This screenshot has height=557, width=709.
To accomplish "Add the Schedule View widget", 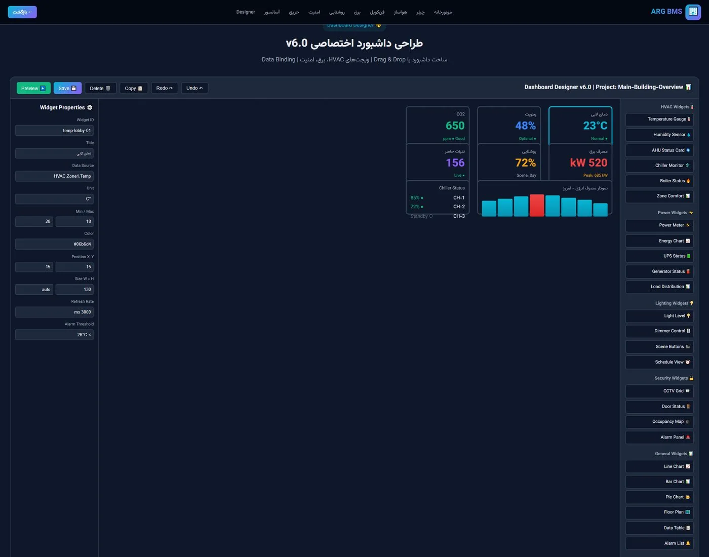I will coord(659,362).
